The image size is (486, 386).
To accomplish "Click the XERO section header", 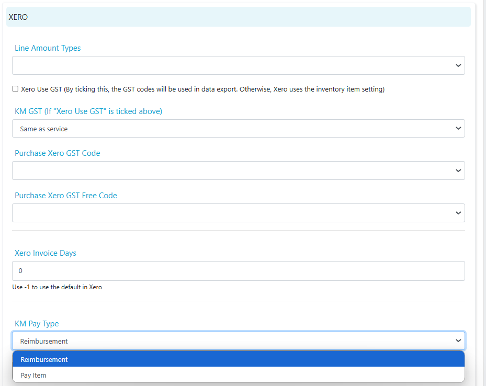I will [x=239, y=17].
